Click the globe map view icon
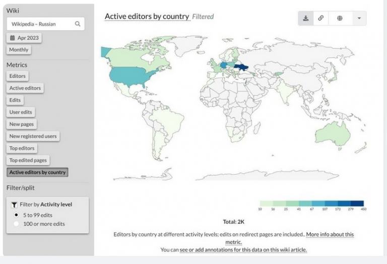The height and width of the screenshot is (264, 387). point(340,18)
